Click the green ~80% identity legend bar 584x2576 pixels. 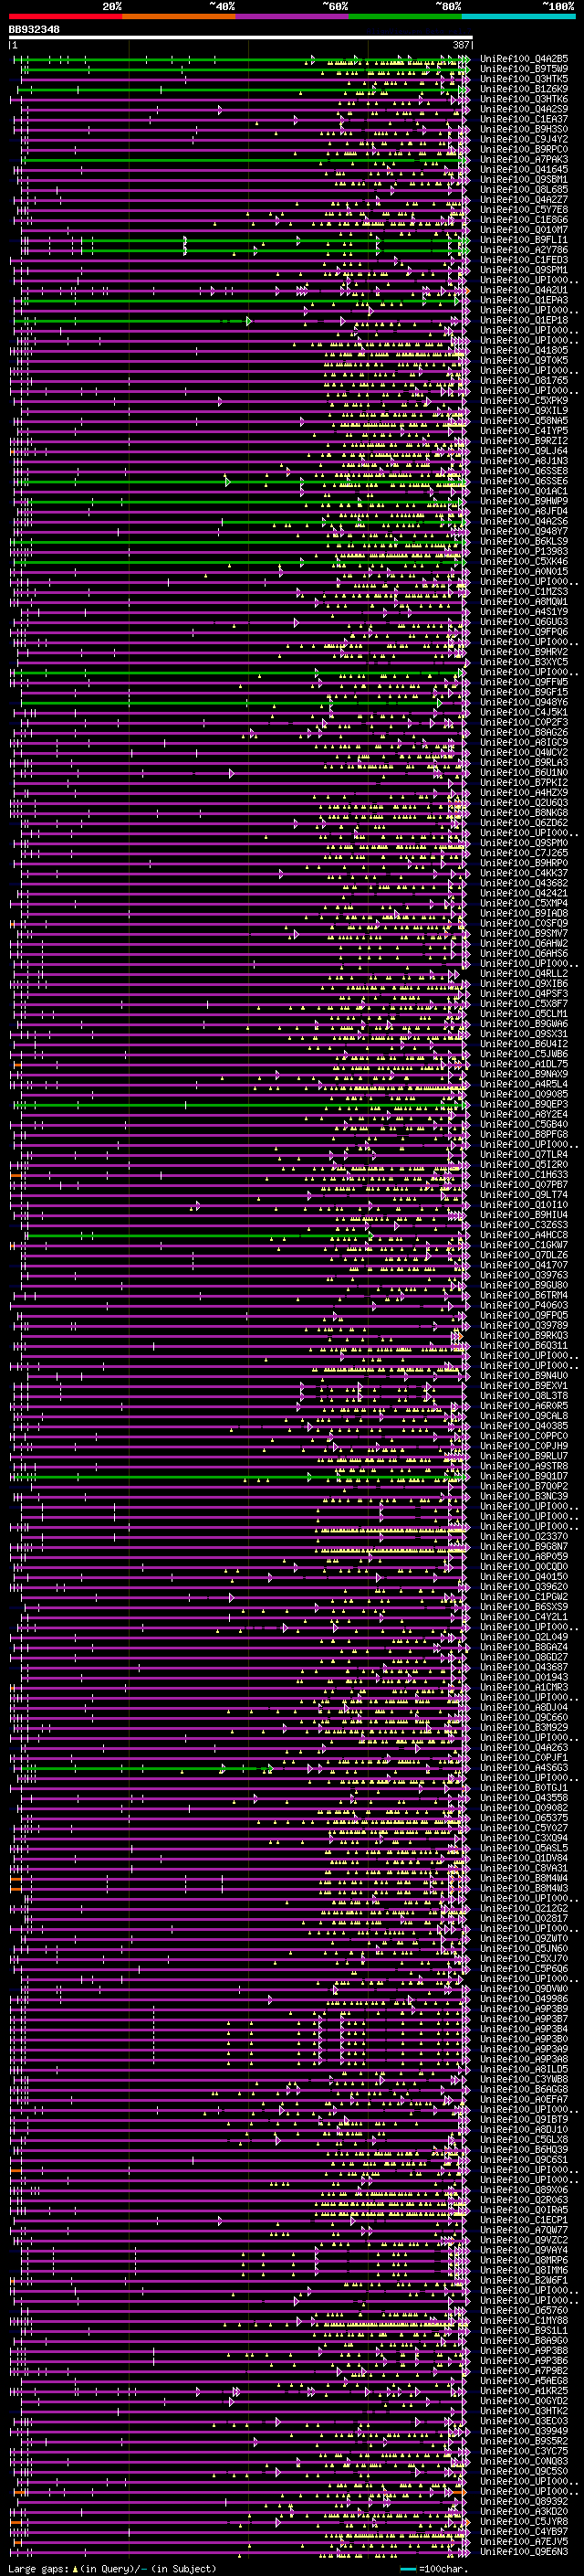tap(405, 17)
